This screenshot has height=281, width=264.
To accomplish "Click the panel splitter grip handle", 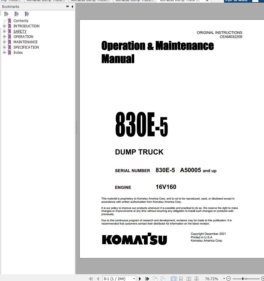I will (77, 127).
